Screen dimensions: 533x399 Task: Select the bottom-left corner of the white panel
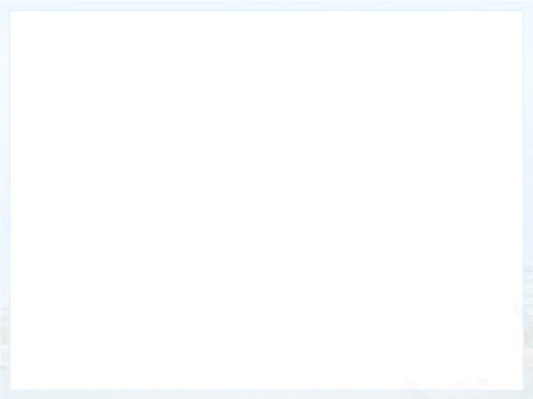point(11,389)
